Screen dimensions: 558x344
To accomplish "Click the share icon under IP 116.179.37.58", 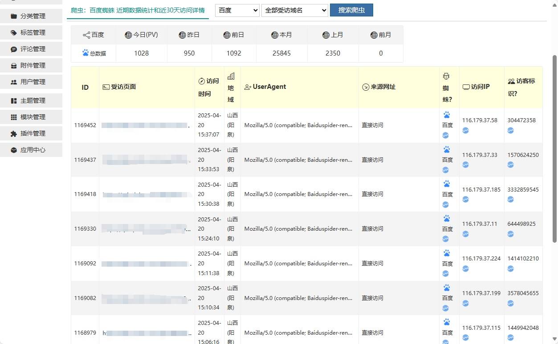I will click(x=465, y=130).
